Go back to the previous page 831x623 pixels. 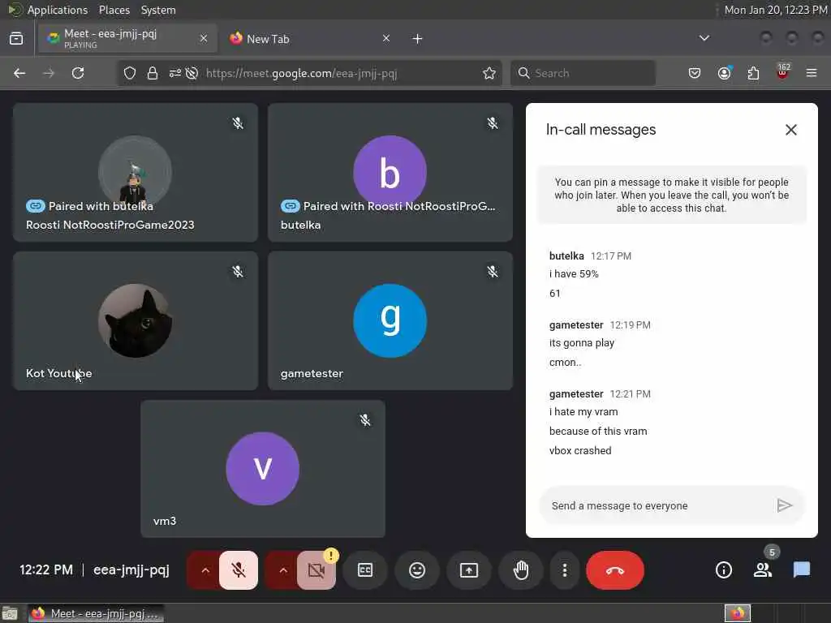tap(19, 73)
